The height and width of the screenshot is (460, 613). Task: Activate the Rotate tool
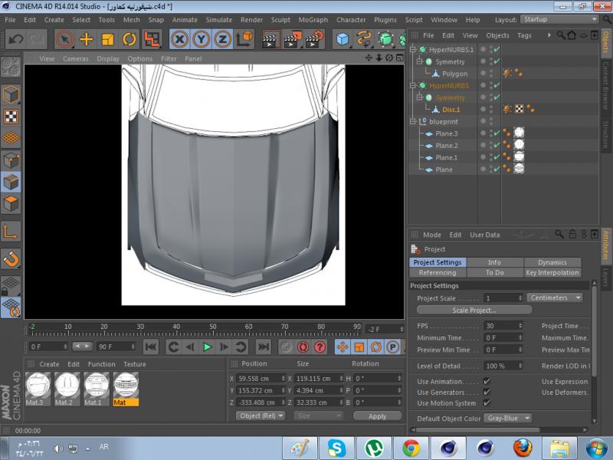(129, 39)
